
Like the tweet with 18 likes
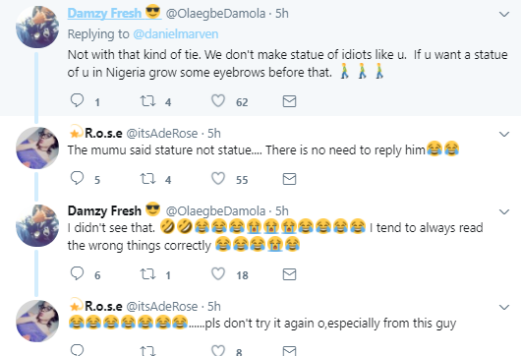click(218, 274)
